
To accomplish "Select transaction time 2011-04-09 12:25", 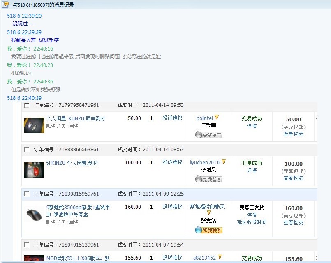I will click(163, 194).
